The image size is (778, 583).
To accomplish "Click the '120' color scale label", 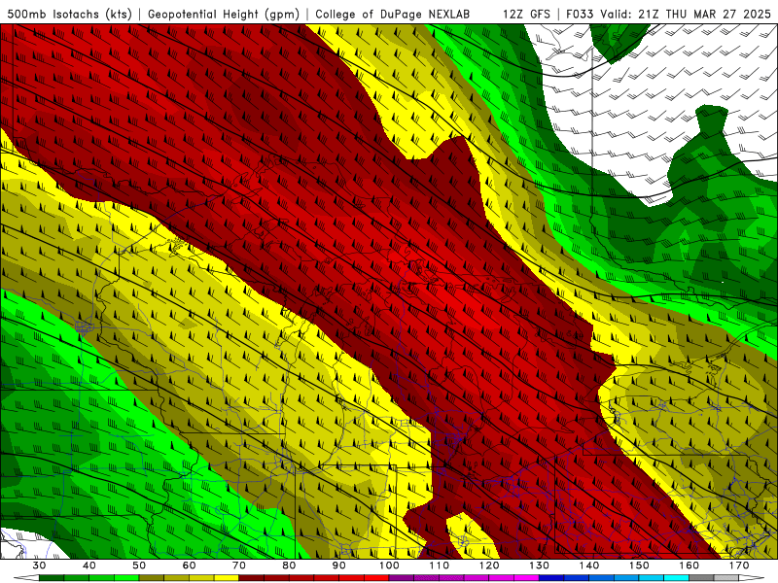I will pos(489,566).
